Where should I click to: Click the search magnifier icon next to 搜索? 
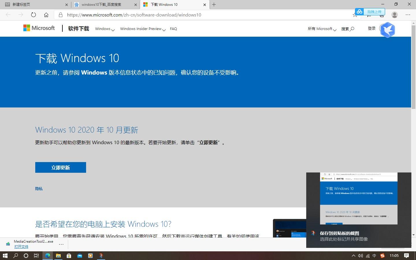pos(352,29)
